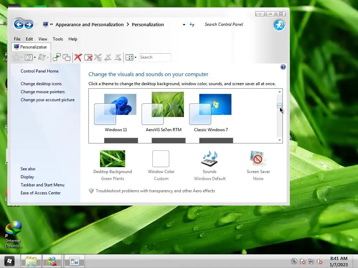Expand the address bar dropdown arrow
Viewport: 358px width, 268px height.
pyautogui.click(x=184, y=25)
